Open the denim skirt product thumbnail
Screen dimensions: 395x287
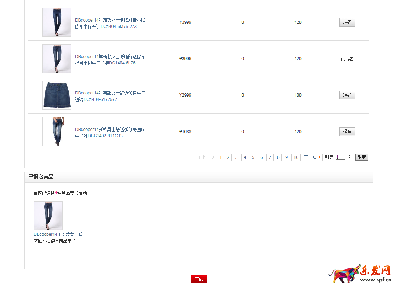[57, 95]
